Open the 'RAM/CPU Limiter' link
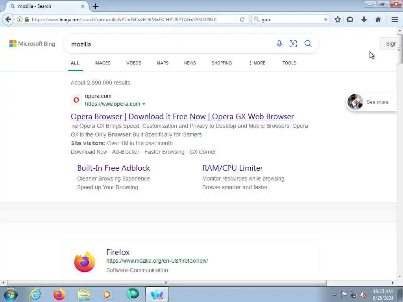Image resolution: width=403 pixels, height=302 pixels. pyautogui.click(x=233, y=168)
